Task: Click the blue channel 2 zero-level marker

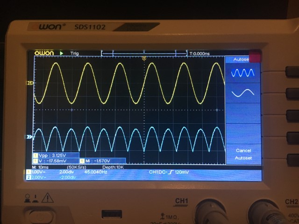Action: (29, 137)
